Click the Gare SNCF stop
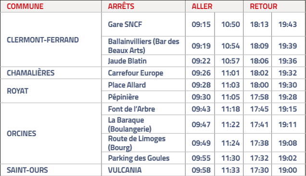 tap(125, 25)
